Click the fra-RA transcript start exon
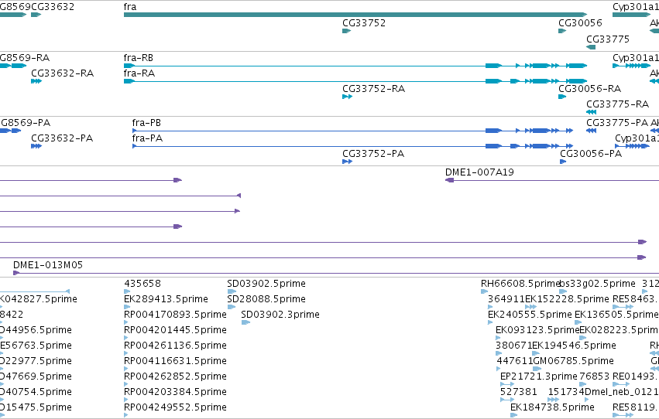 point(129,81)
